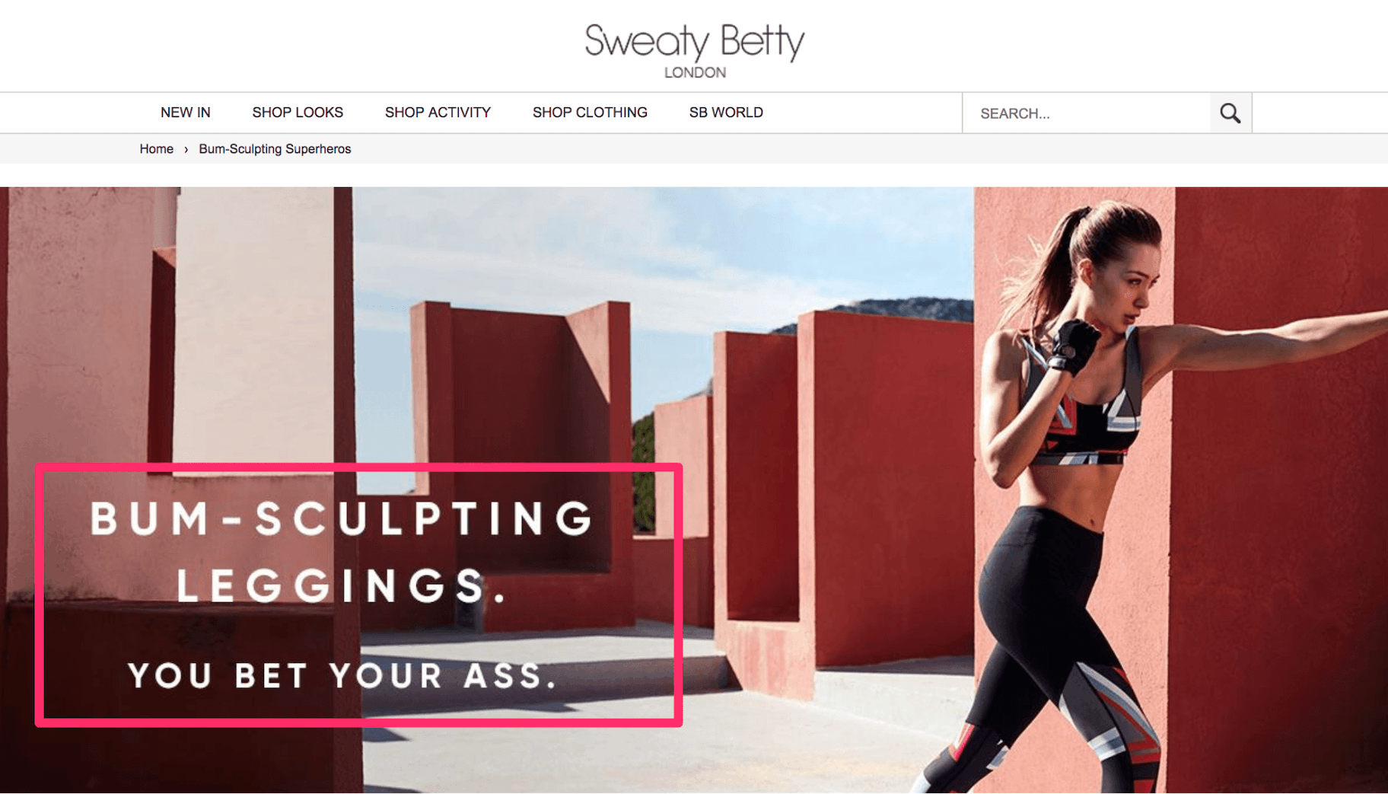Image resolution: width=1388 pixels, height=794 pixels.
Task: Click the pink-outlined banner text box
Action: [358, 595]
